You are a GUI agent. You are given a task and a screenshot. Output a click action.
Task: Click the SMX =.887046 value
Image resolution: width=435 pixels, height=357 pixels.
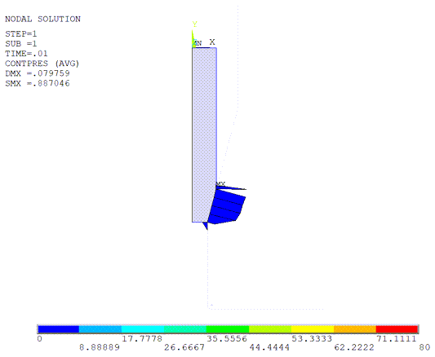coord(38,83)
